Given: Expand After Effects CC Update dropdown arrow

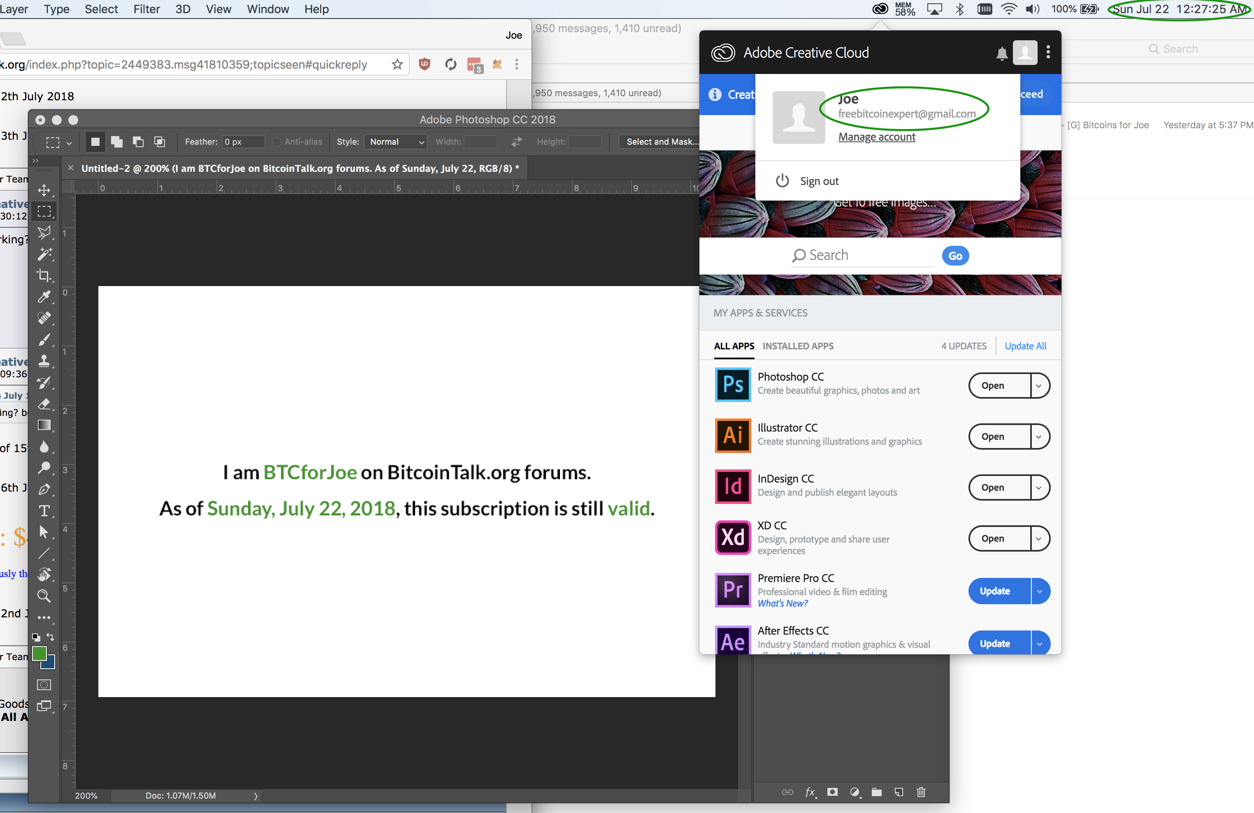Looking at the screenshot, I should pos(1040,644).
